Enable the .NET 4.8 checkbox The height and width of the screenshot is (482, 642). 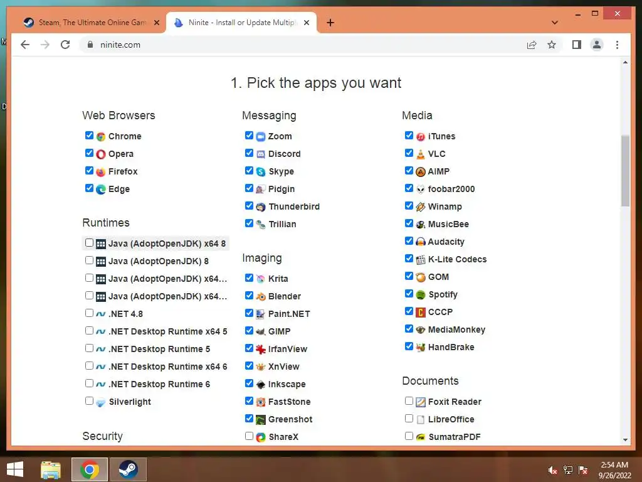tap(89, 313)
